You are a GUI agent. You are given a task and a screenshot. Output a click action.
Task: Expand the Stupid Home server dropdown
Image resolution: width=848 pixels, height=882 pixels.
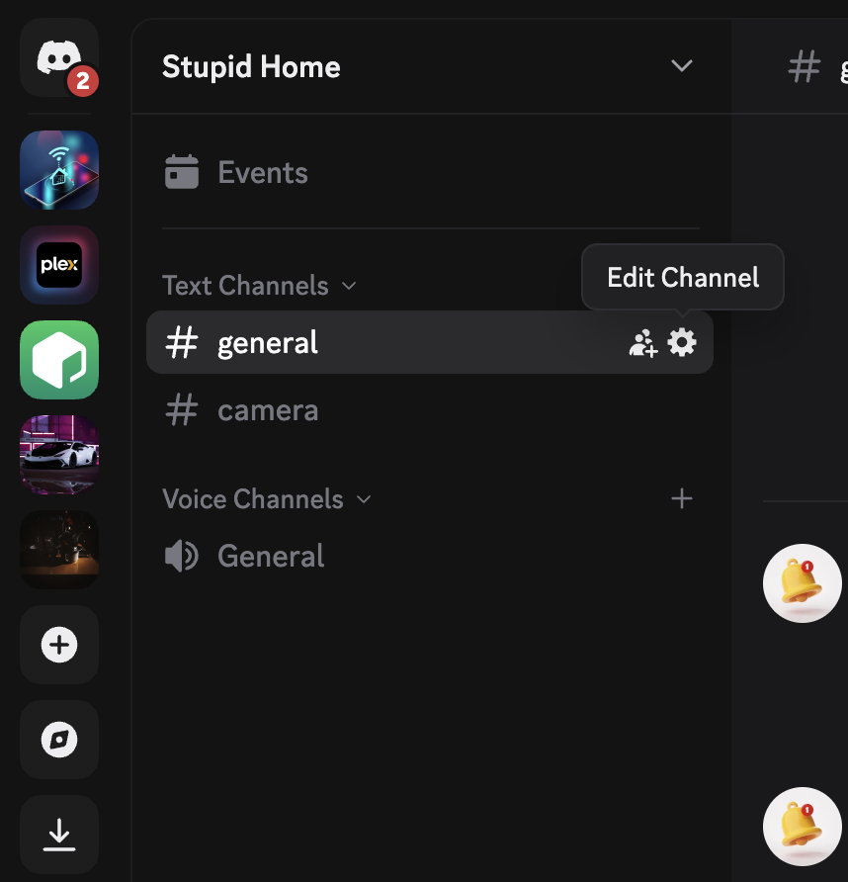coord(682,66)
